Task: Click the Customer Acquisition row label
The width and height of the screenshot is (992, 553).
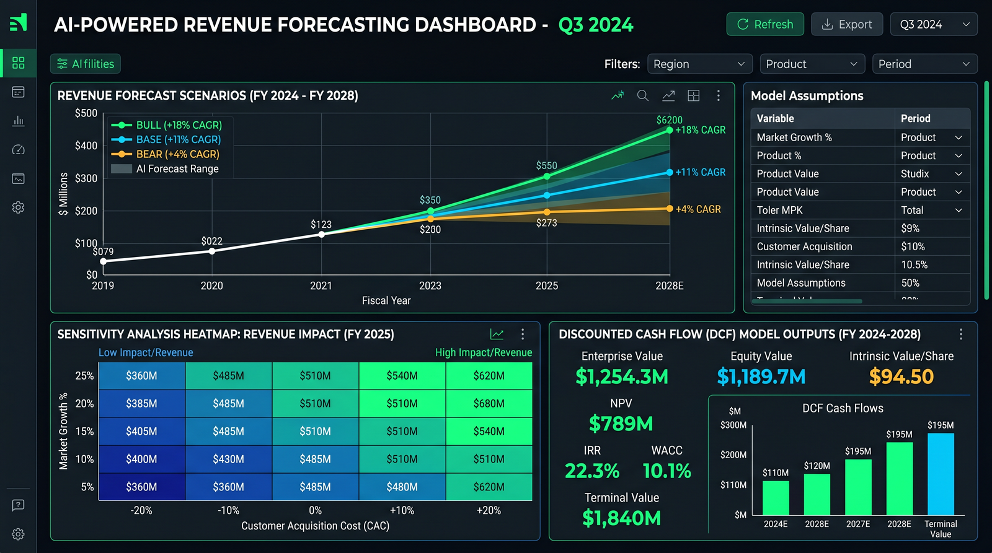Action: pos(805,246)
